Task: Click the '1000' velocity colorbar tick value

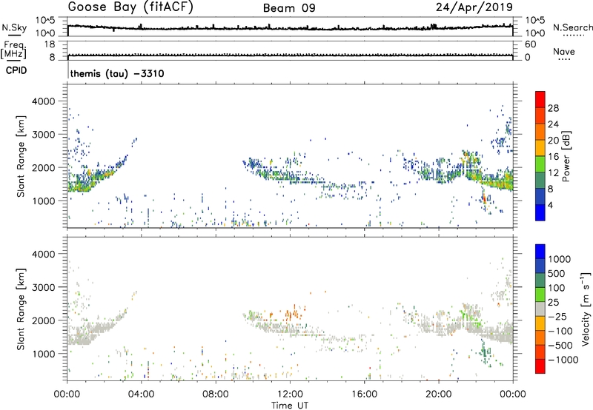Action: click(560, 259)
